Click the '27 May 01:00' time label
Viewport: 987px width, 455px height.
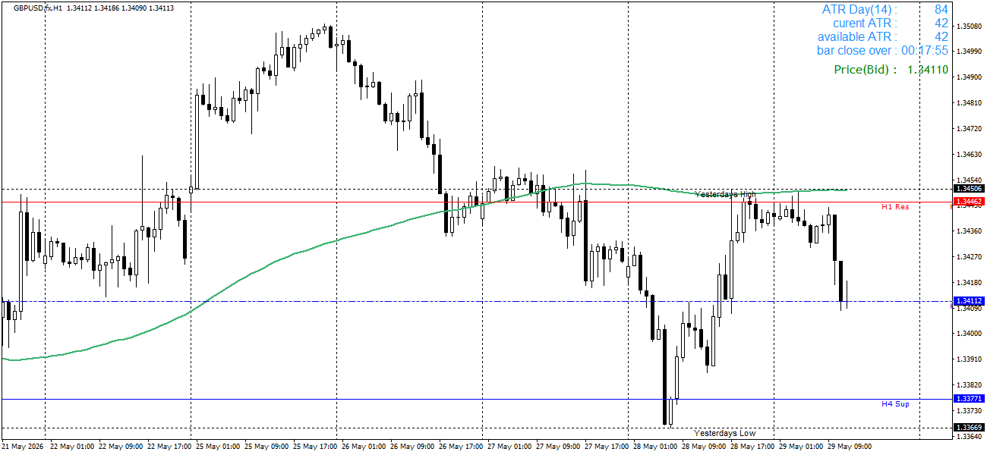(x=508, y=447)
